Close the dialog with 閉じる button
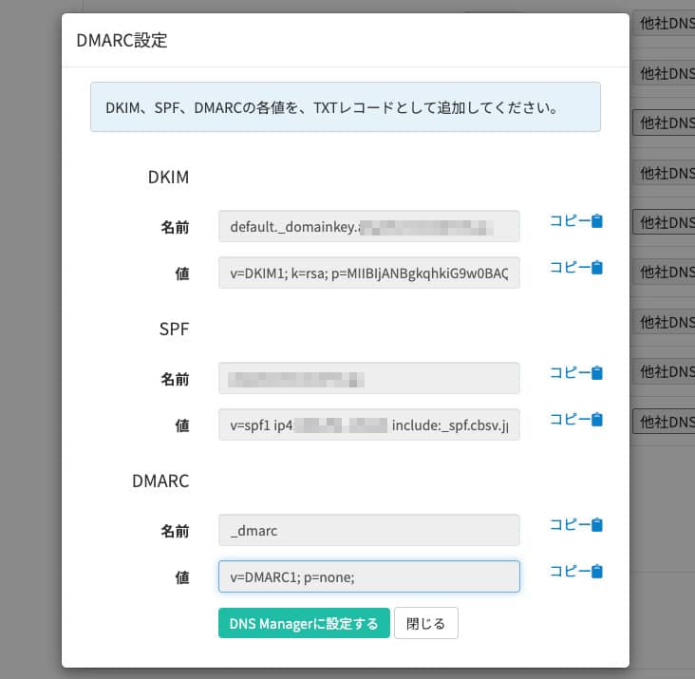 tap(426, 623)
